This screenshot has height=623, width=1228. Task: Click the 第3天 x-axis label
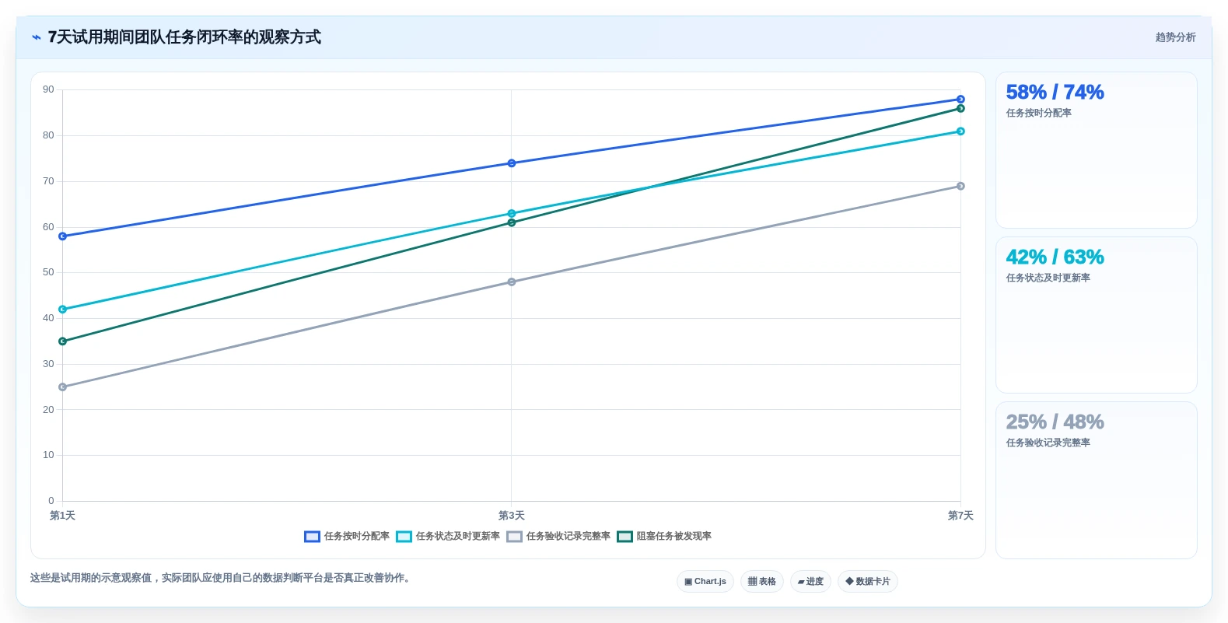(x=512, y=516)
